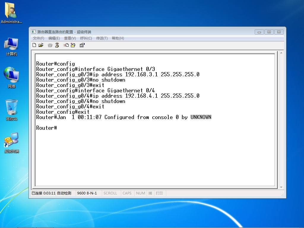This screenshot has height=228, width=304.
Task: Open the 文件(F) menu
Action: [x=38, y=38]
